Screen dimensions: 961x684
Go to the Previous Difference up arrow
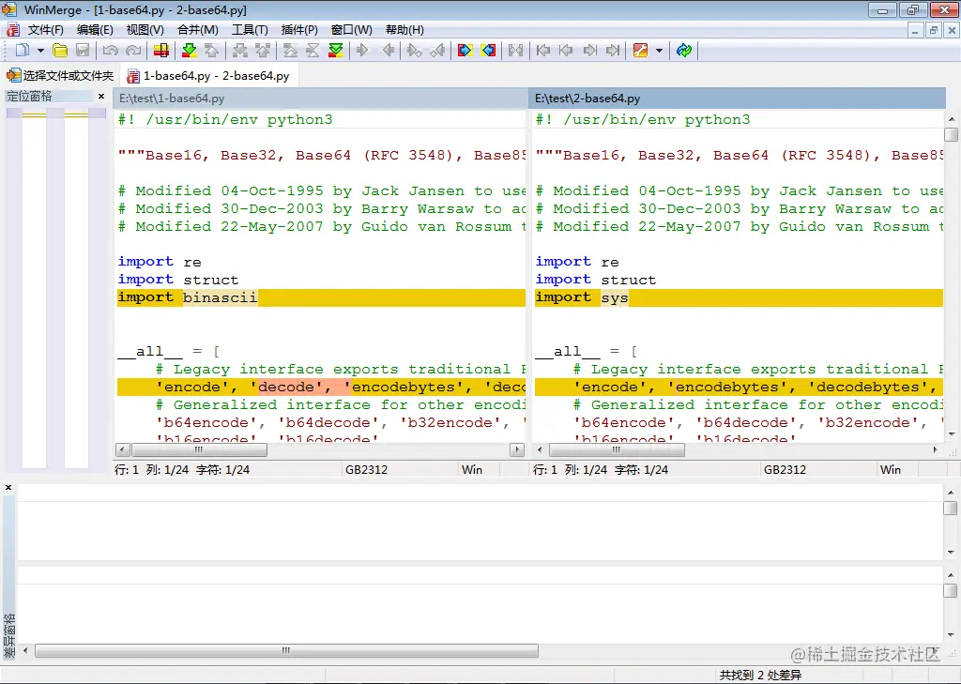point(211,51)
